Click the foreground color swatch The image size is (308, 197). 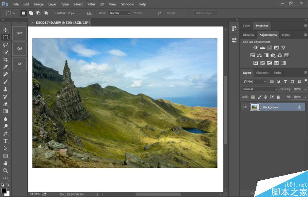click(x=3, y=190)
